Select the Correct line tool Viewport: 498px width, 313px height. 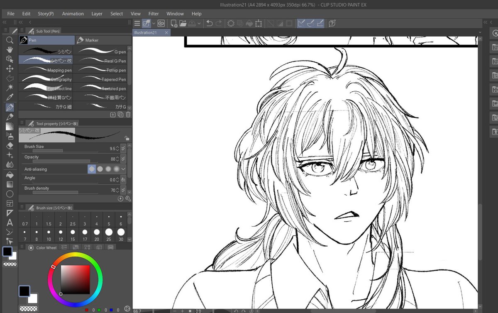[10, 241]
